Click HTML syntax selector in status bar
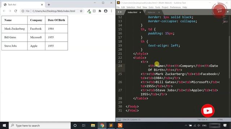 click(220, 120)
